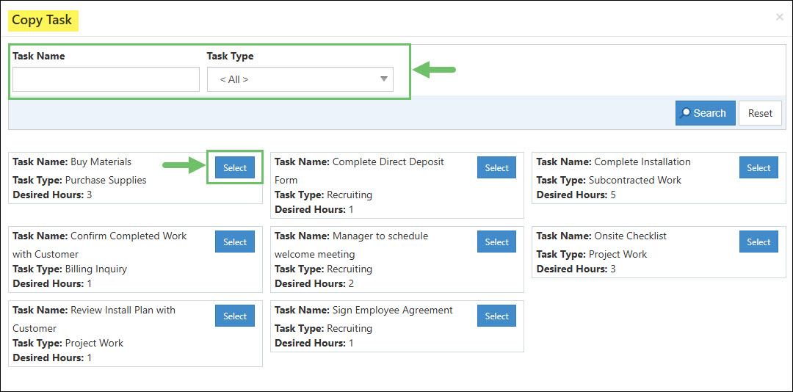Click the Purchase Supplies task type text

[x=106, y=180]
